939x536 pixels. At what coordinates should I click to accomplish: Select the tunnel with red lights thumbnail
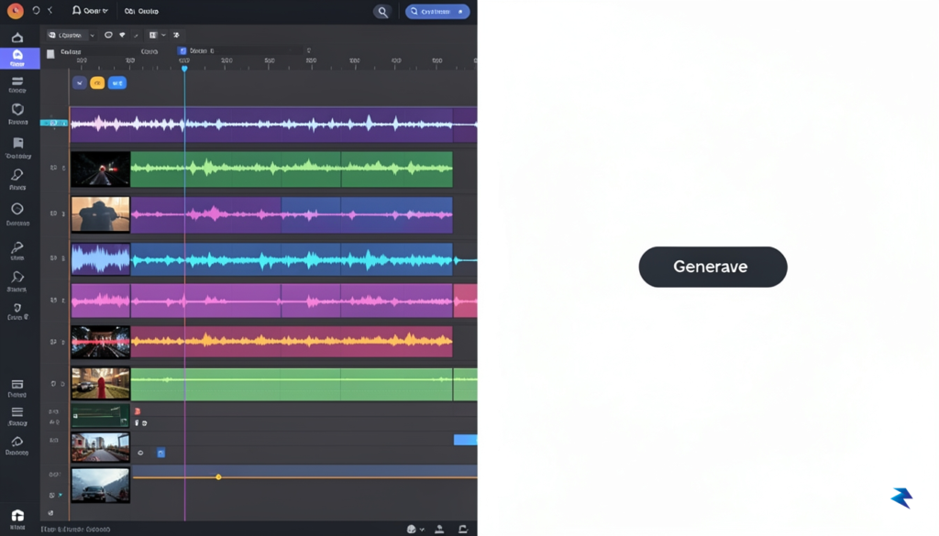(100, 170)
